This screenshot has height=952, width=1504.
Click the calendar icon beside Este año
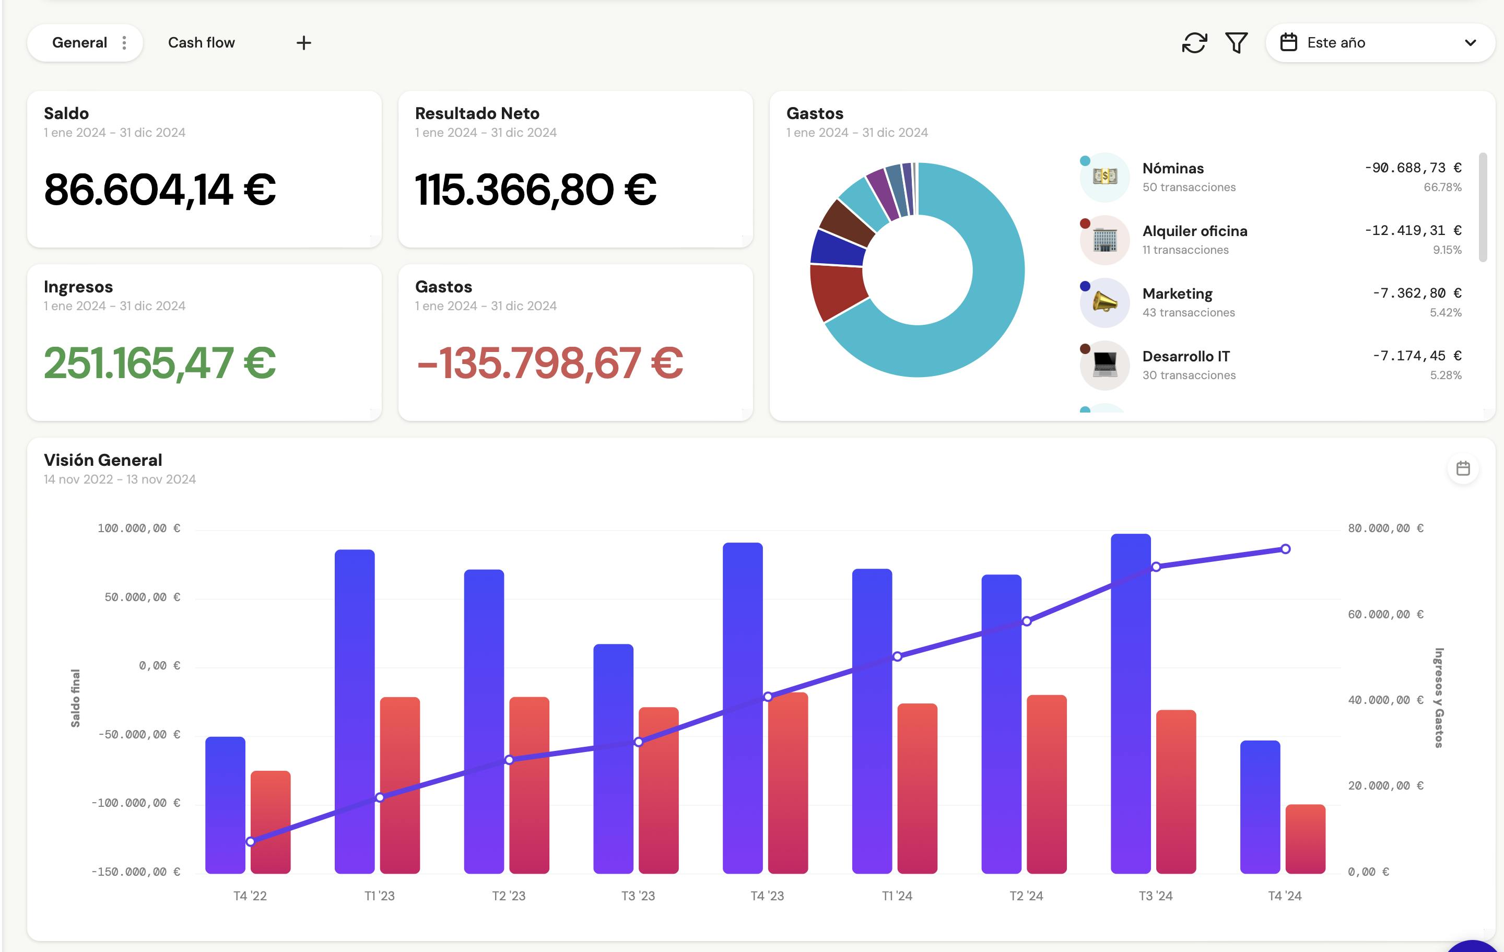click(x=1288, y=42)
